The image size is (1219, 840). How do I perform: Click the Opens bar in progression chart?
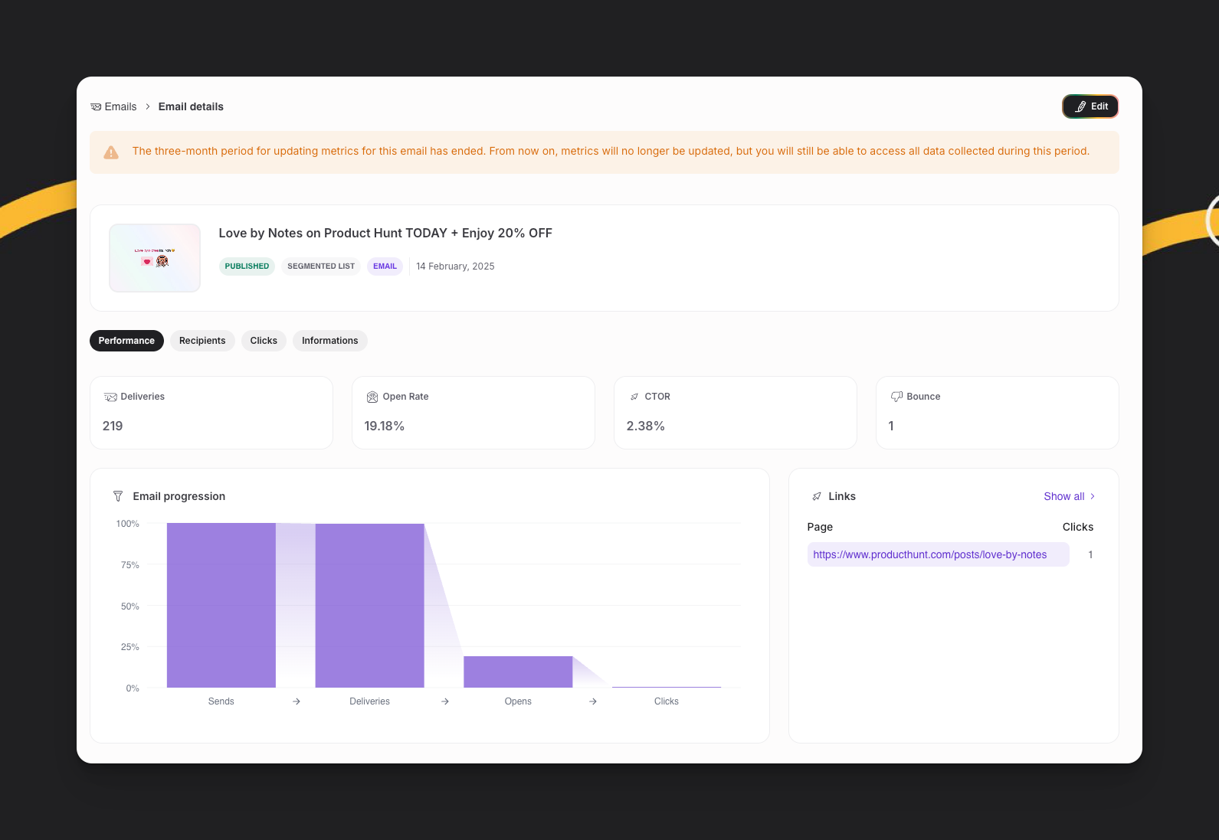pyautogui.click(x=518, y=672)
